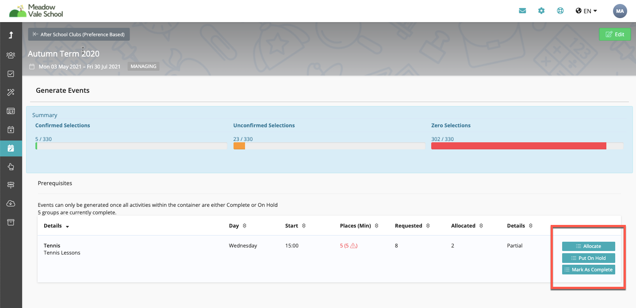Open the mail envelope icon in header
Image resolution: width=636 pixels, height=308 pixels.
tap(522, 11)
